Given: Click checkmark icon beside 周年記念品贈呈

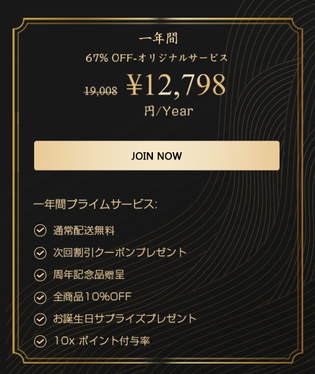Looking at the screenshot, I should [x=40, y=275].
